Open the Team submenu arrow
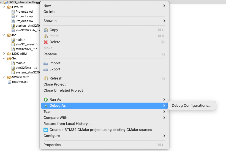This screenshot has width=226, height=151. tap(164, 112)
